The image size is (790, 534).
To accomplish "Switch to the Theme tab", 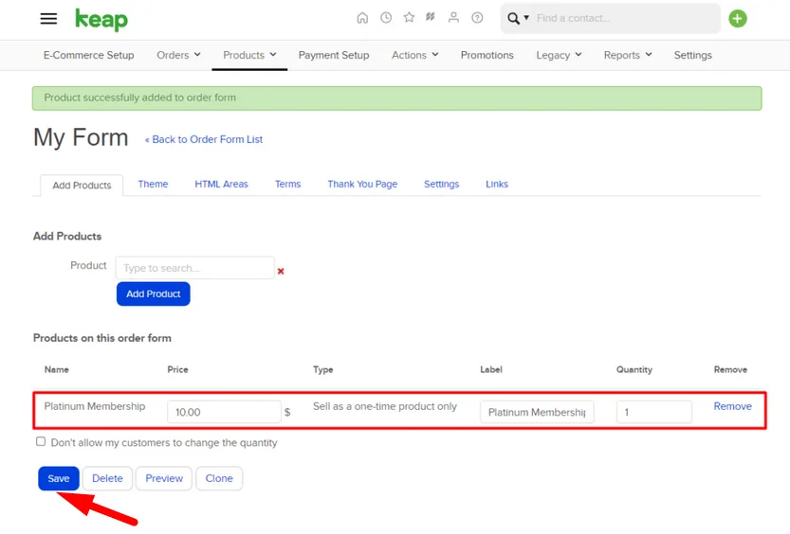I will click(x=154, y=184).
